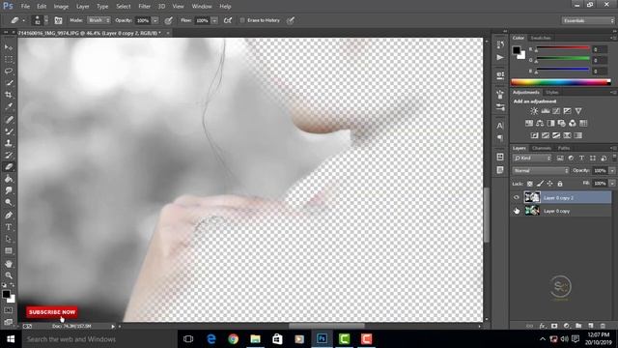Select the Pen tool

point(9,216)
